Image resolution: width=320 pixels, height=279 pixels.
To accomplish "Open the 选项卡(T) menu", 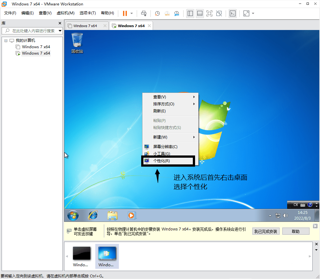I will pyautogui.click(x=88, y=13).
